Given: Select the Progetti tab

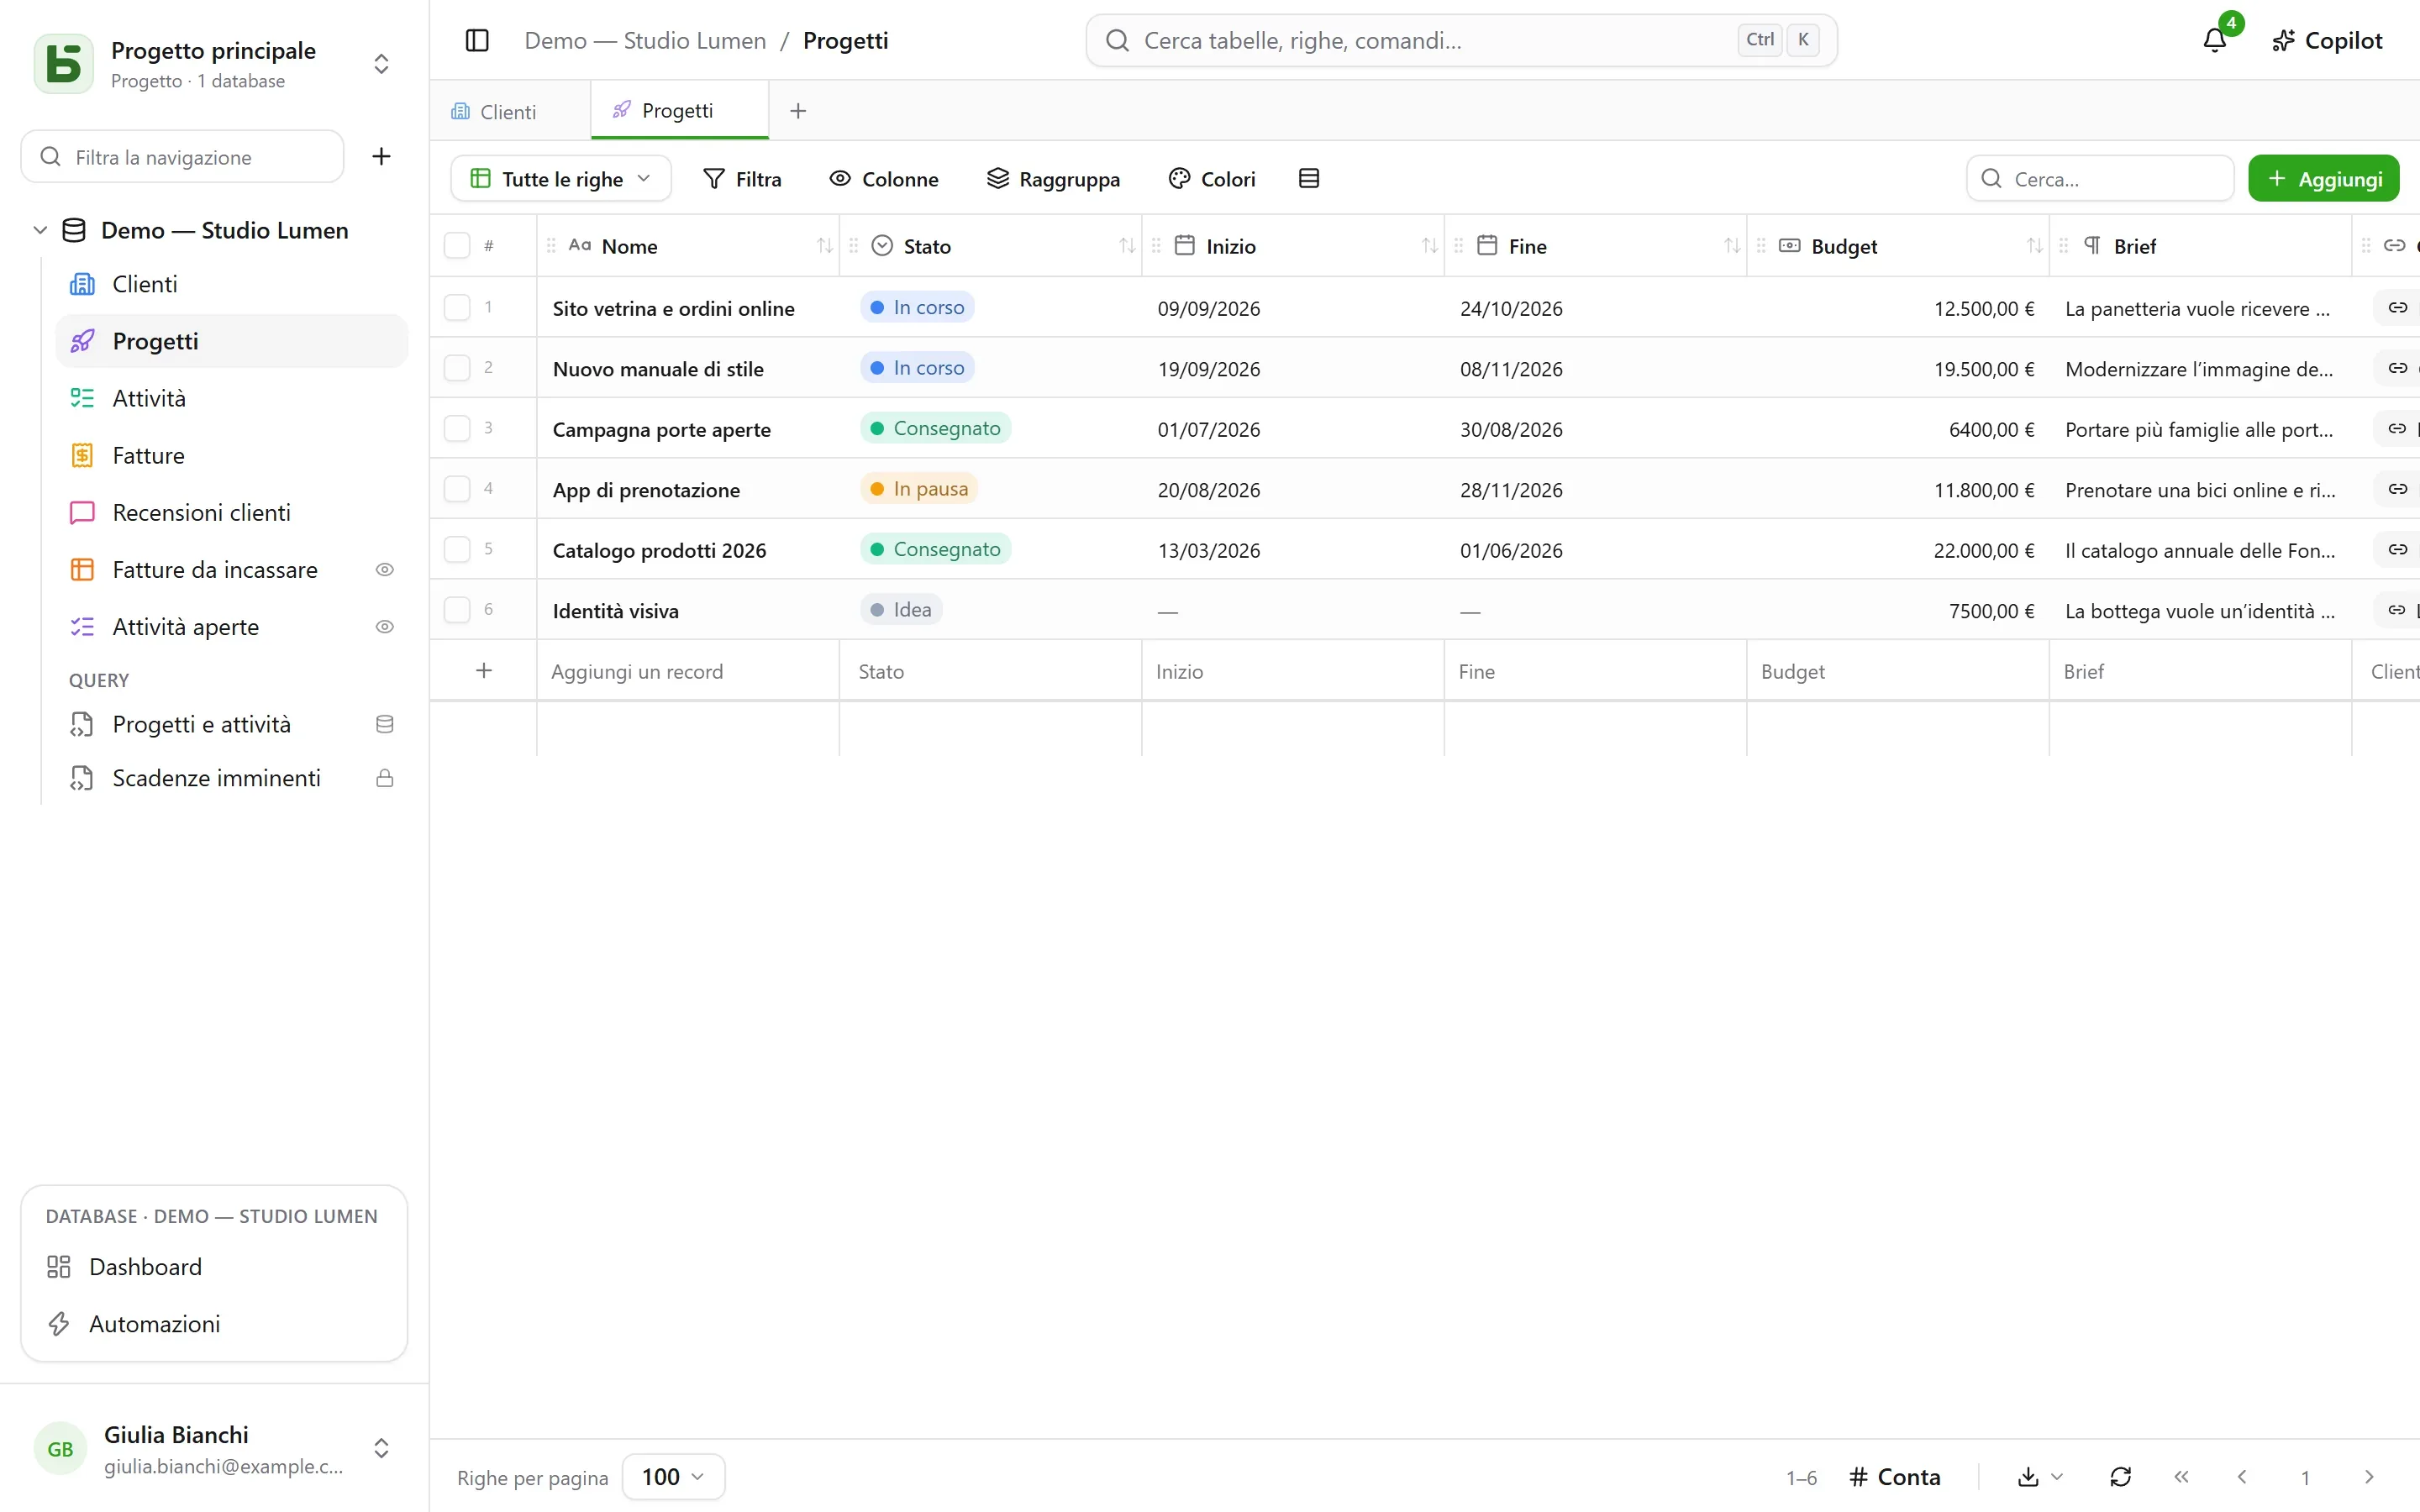Looking at the screenshot, I should (x=679, y=111).
